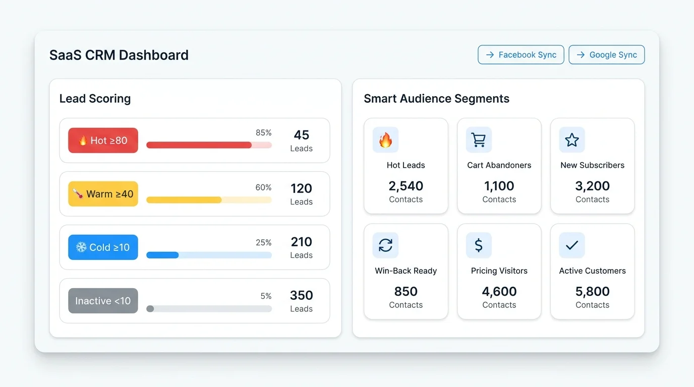Select the yellow Warm ≥40 badge

[x=103, y=194]
